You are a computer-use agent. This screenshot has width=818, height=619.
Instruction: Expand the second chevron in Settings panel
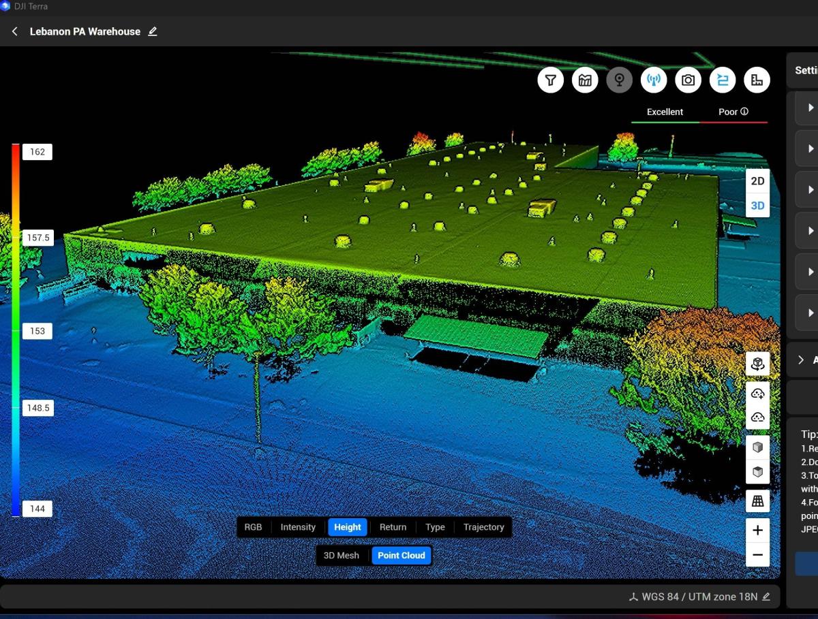810,148
